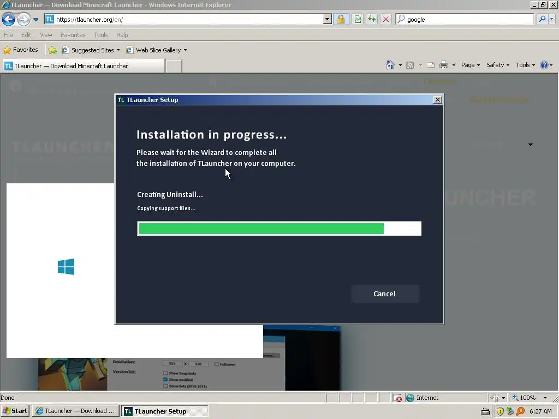The image size is (559, 419).
Task: Select the TLauncher Download Minecraft Launcher tab
Action: [84, 66]
